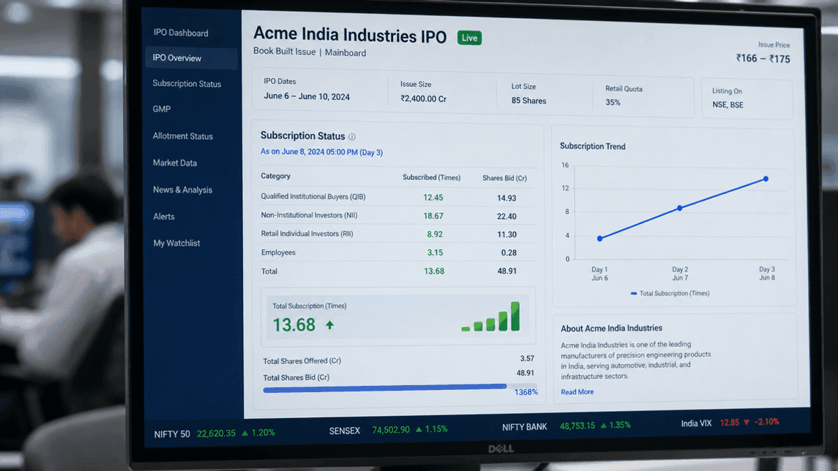Click the lot size 85 Shares

(x=529, y=100)
